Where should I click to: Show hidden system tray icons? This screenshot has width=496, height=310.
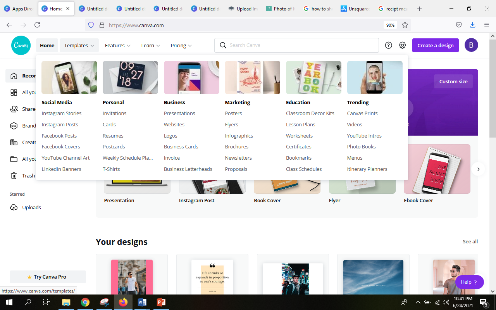(x=418, y=302)
